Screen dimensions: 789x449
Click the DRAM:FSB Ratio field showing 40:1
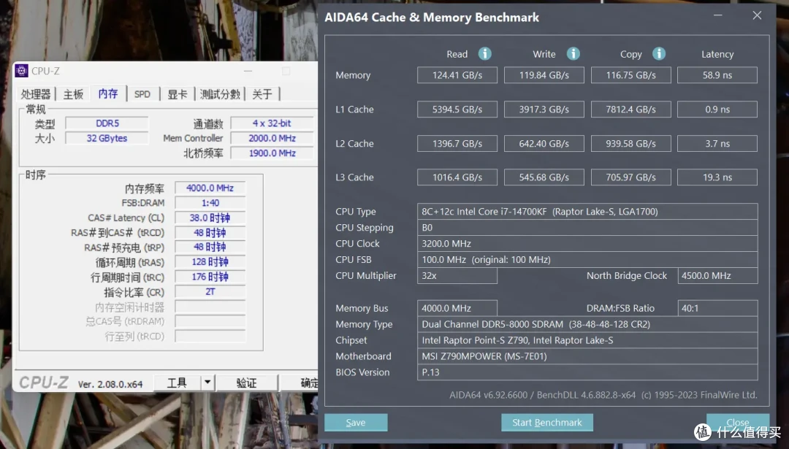pyautogui.click(x=717, y=308)
